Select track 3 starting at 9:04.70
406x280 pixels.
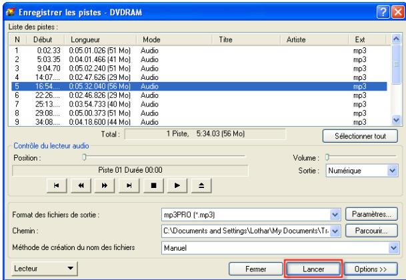199,69
